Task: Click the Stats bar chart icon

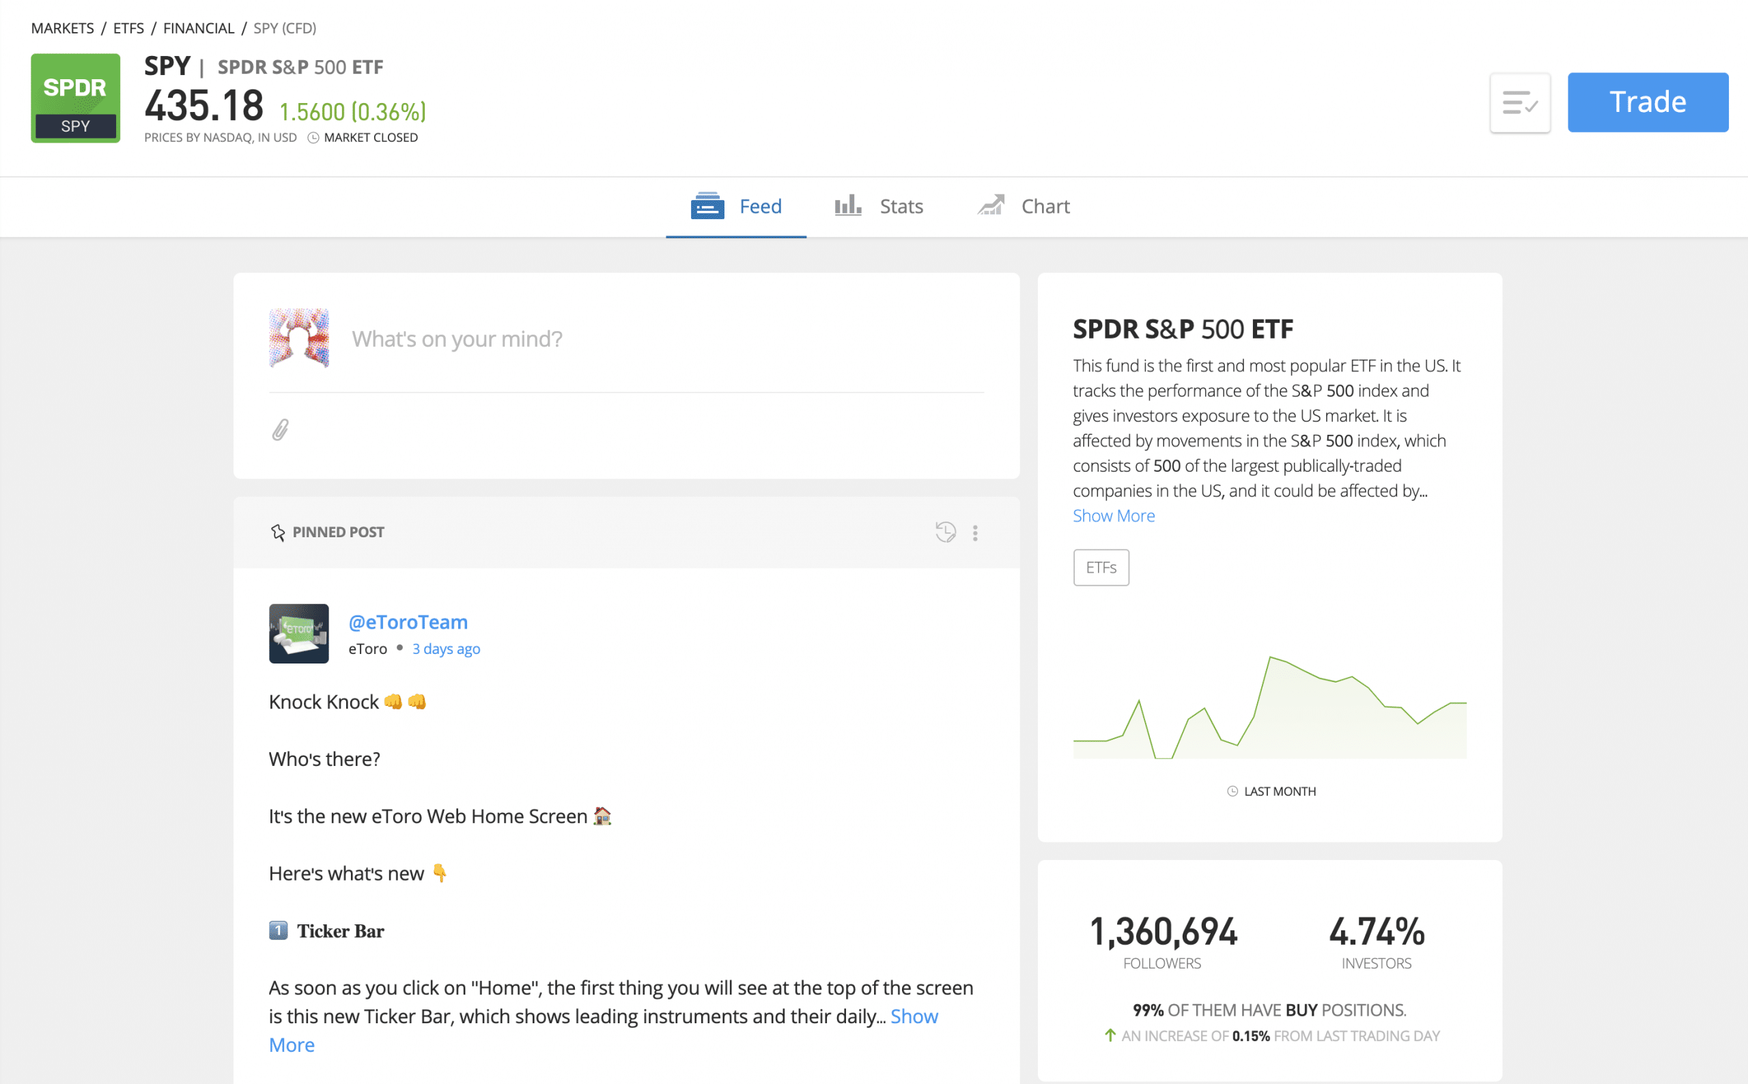Action: tap(847, 205)
